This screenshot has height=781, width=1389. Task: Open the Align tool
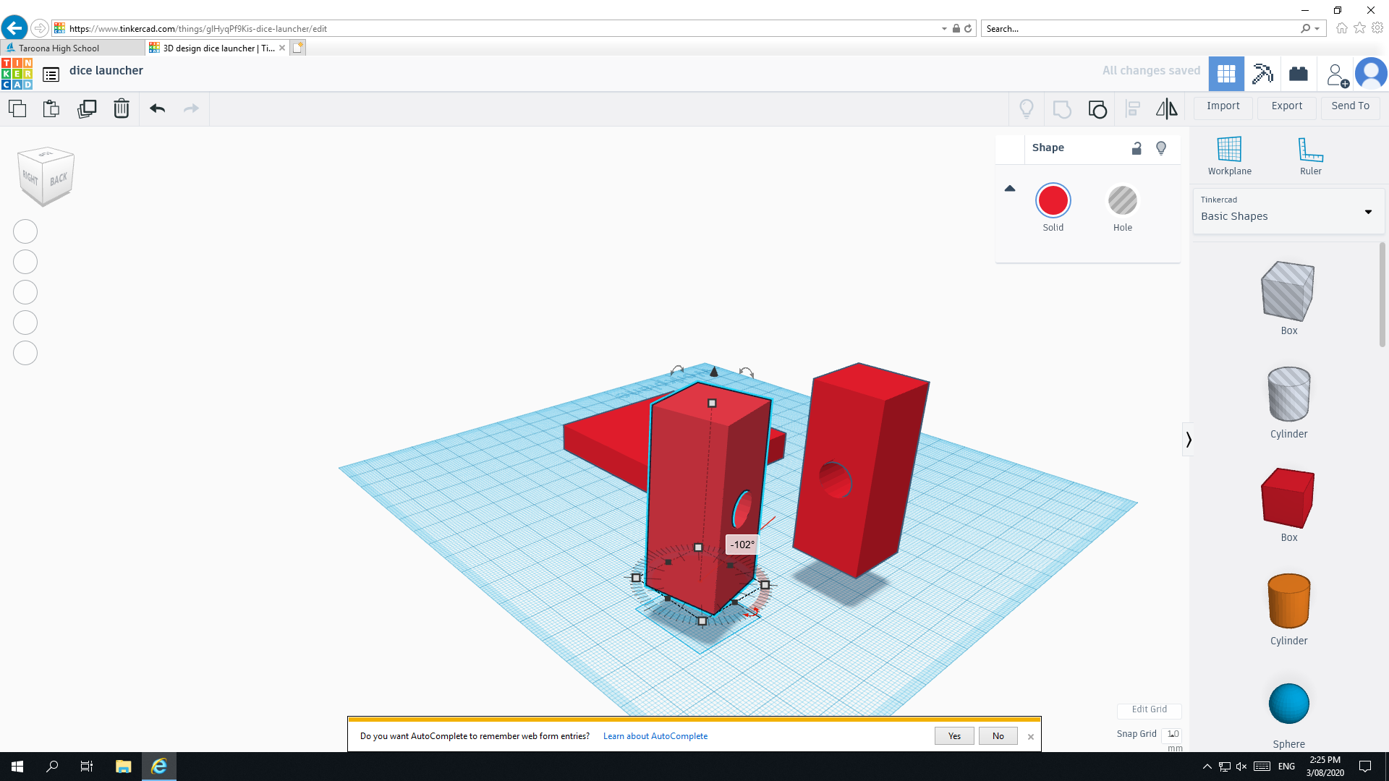[1133, 109]
